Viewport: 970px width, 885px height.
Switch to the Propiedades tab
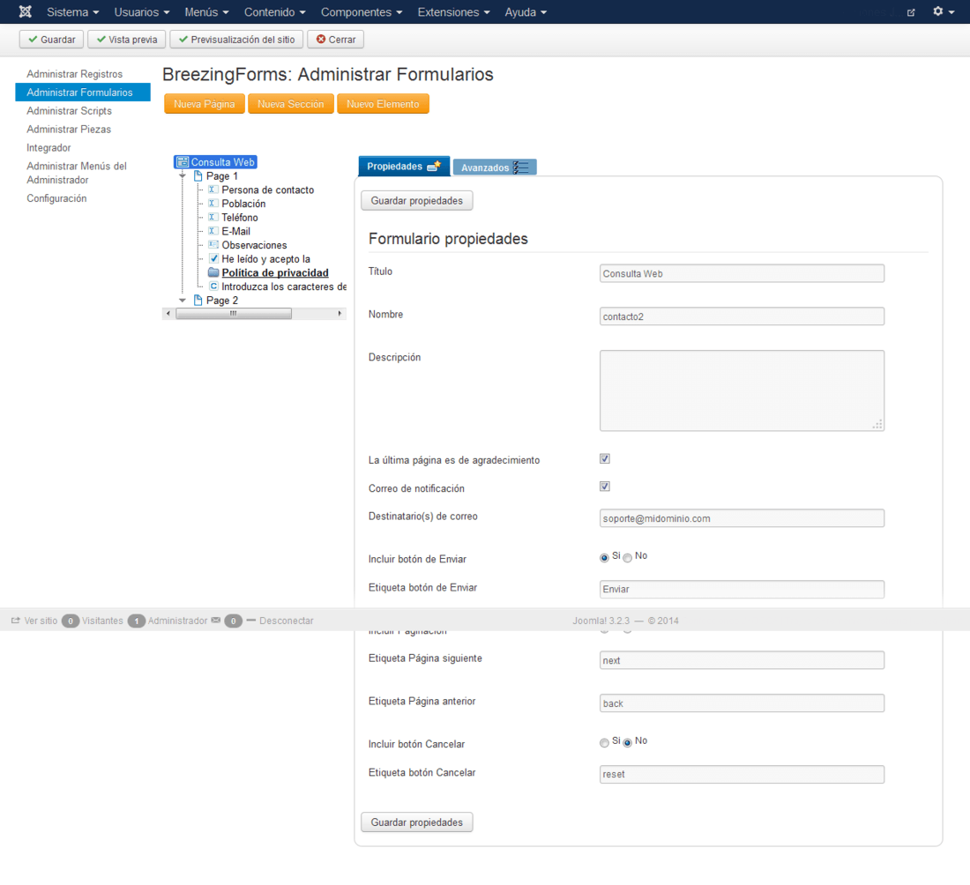pos(404,166)
